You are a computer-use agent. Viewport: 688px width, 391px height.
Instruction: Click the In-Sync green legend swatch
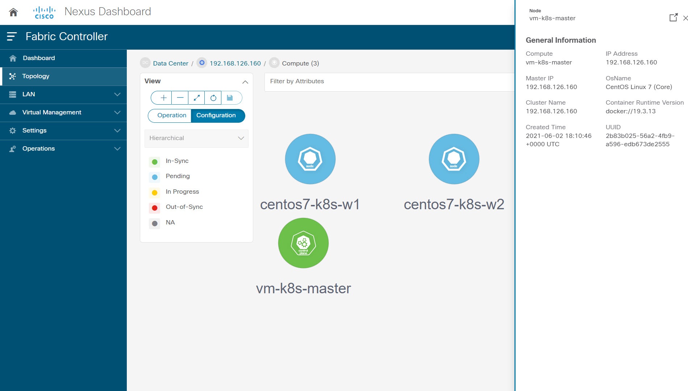pyautogui.click(x=155, y=162)
